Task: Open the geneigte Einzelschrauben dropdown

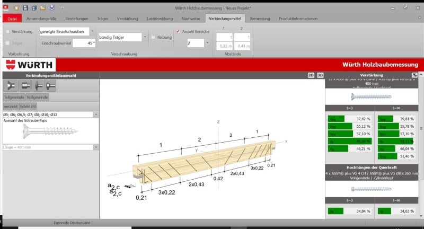Action: point(92,31)
